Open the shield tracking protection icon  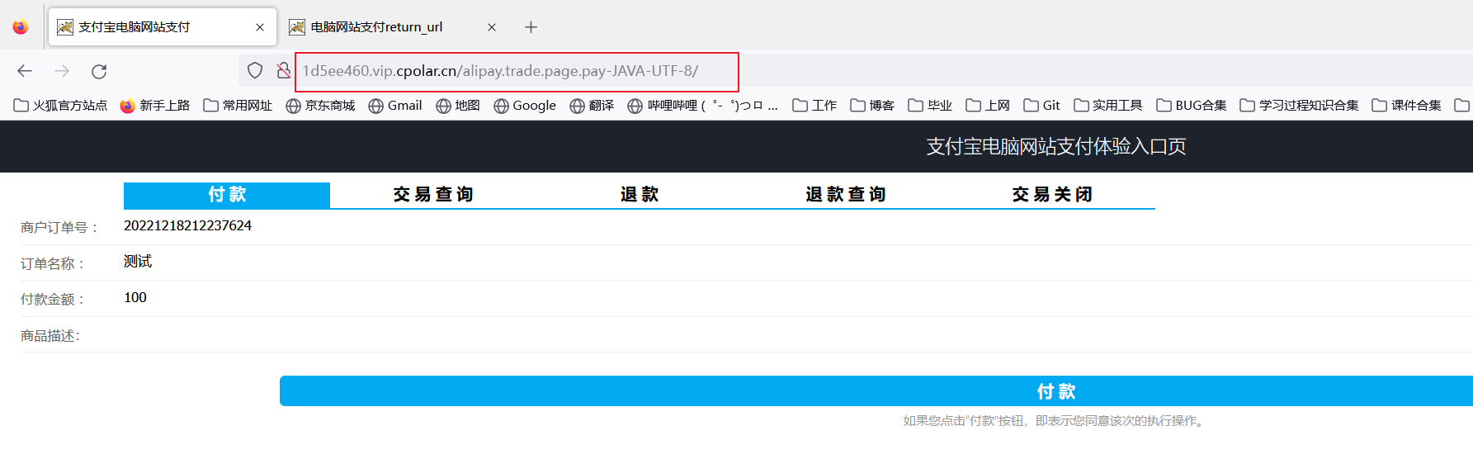(x=255, y=71)
